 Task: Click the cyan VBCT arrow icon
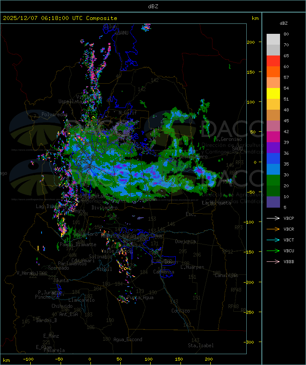tap(273, 240)
